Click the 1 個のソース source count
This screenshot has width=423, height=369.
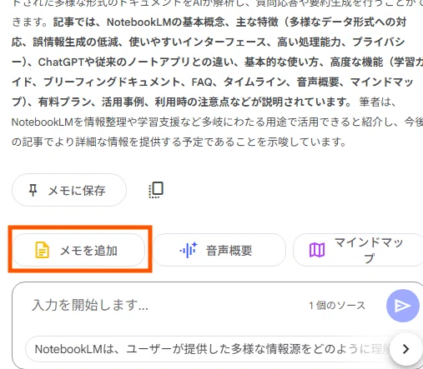coord(337,306)
